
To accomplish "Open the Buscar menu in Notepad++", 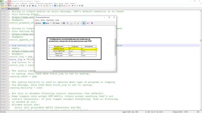I will (x=13, y=3).
